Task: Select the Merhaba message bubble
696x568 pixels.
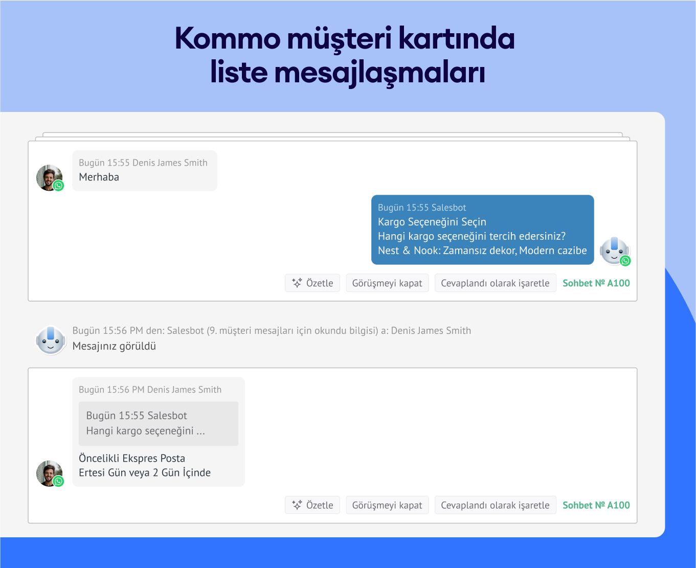Action: (x=145, y=170)
